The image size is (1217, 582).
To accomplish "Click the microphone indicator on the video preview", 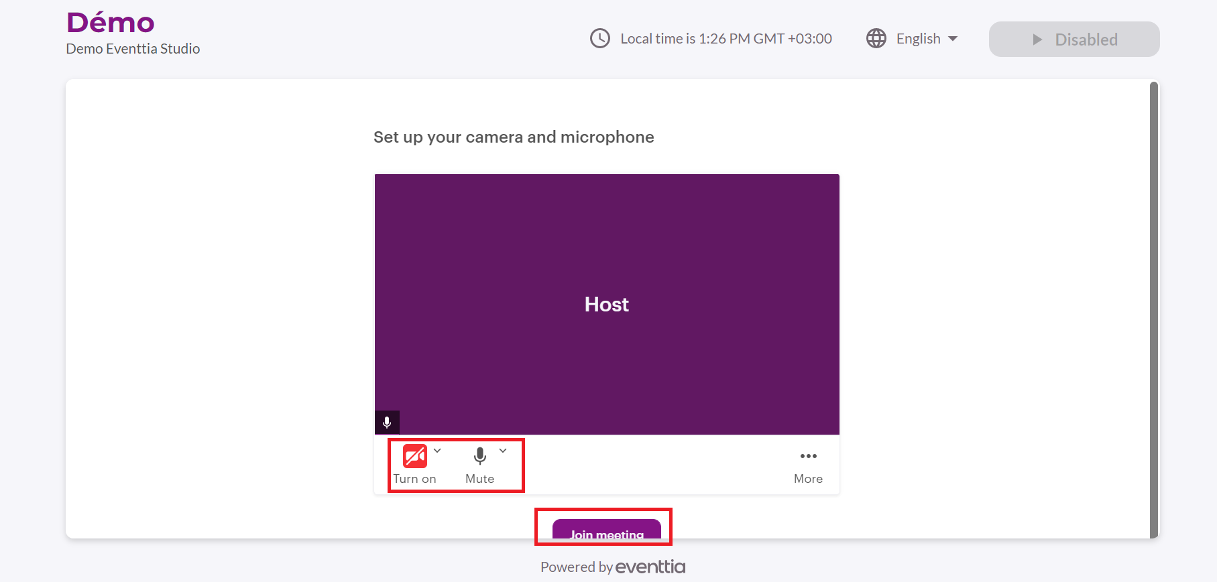I will pyautogui.click(x=387, y=423).
